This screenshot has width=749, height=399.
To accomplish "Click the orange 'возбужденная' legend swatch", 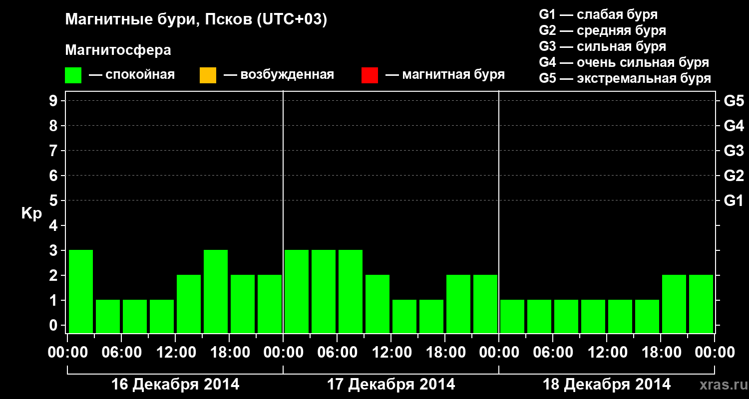I will (x=208, y=75).
